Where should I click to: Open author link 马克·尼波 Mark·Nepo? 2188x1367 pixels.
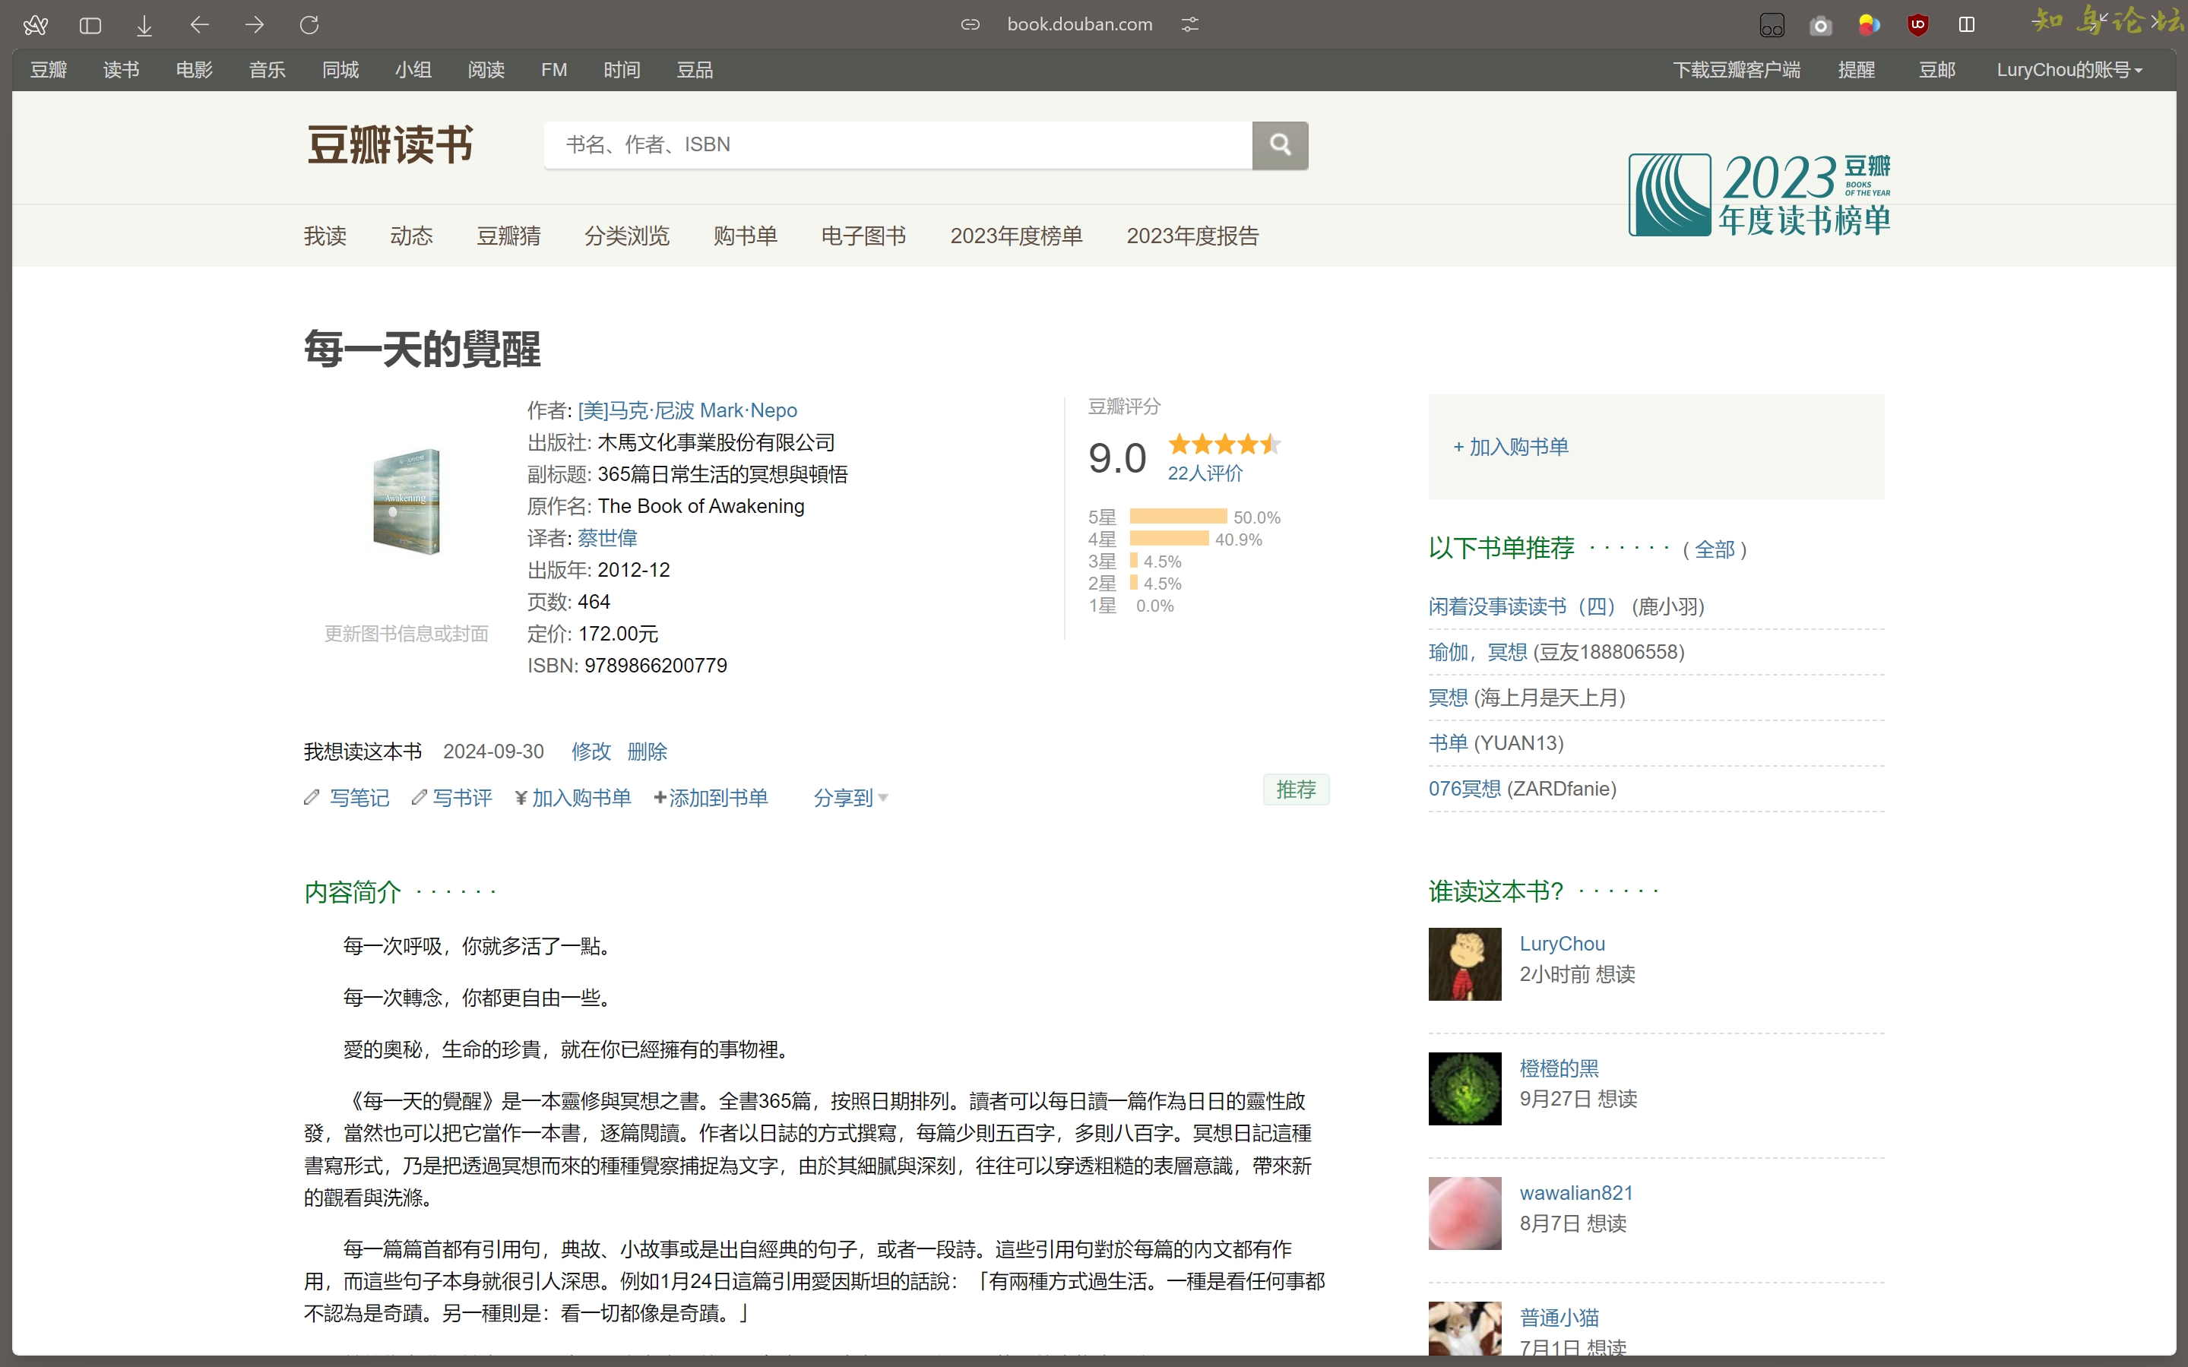[687, 410]
